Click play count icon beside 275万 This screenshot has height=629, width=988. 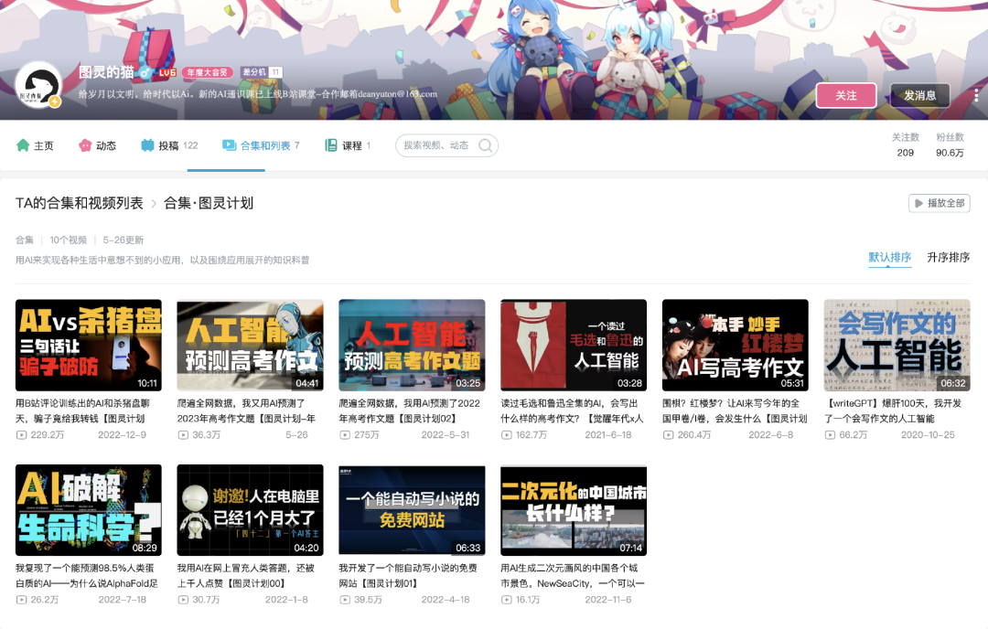[x=345, y=435]
